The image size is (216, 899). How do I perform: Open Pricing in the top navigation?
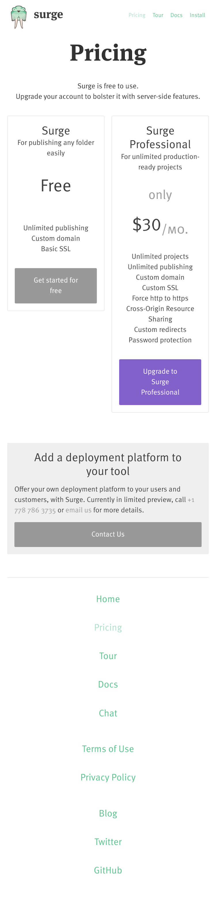(137, 15)
